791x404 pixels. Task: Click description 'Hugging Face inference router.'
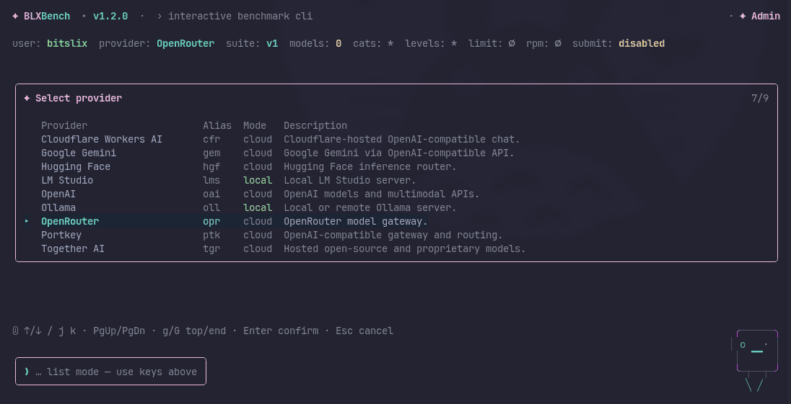click(x=370, y=166)
